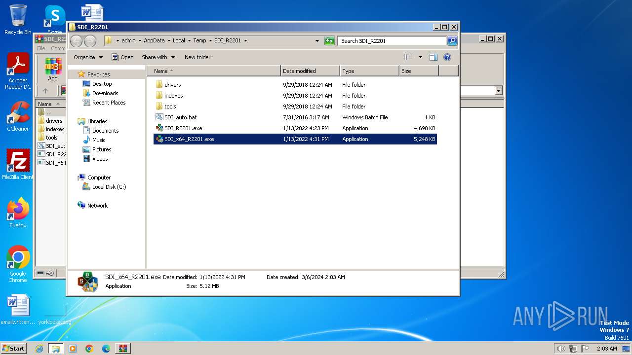Open Chrome from the taskbar
The width and height of the screenshot is (632, 355).
(89, 349)
